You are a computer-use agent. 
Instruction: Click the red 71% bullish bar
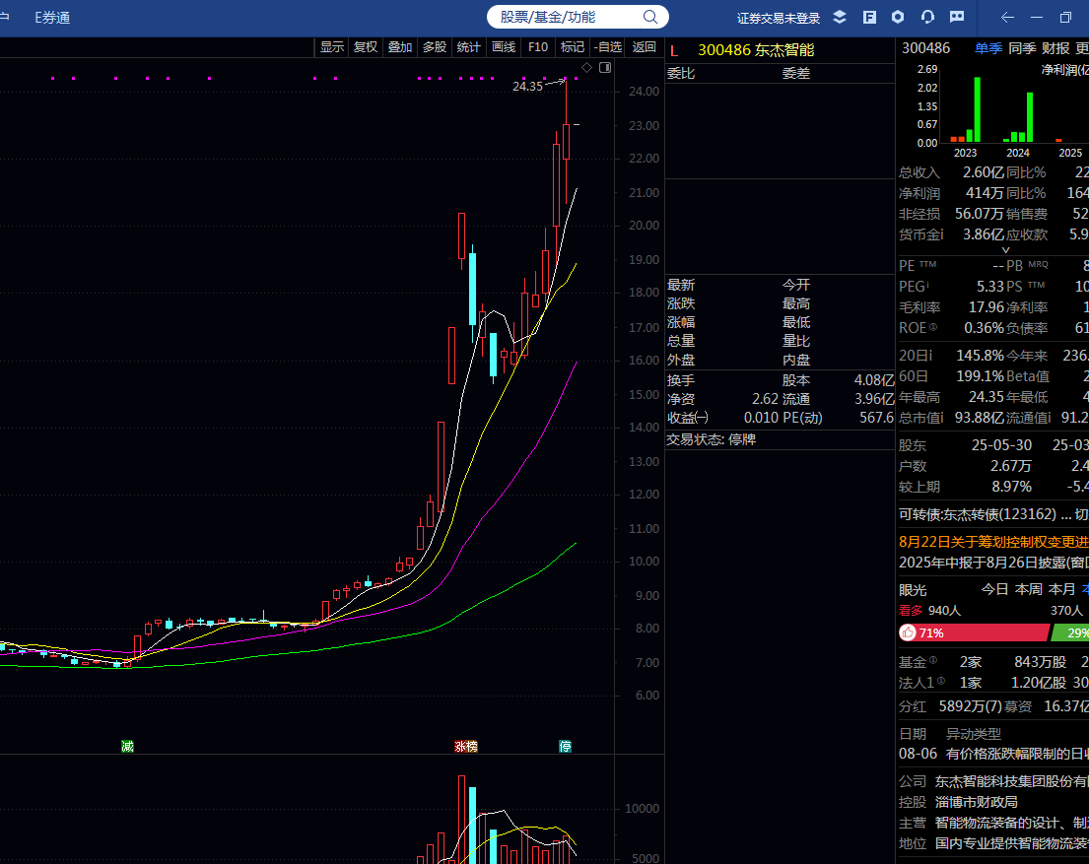coord(974,632)
